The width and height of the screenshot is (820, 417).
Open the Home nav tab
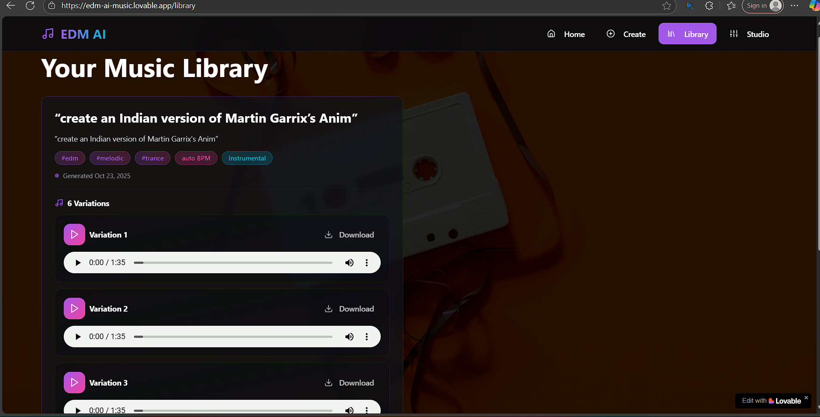[x=566, y=34]
